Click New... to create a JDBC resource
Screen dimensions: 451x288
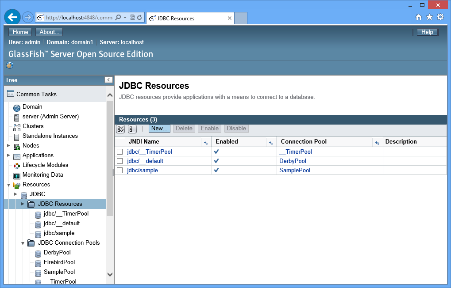[x=159, y=129]
